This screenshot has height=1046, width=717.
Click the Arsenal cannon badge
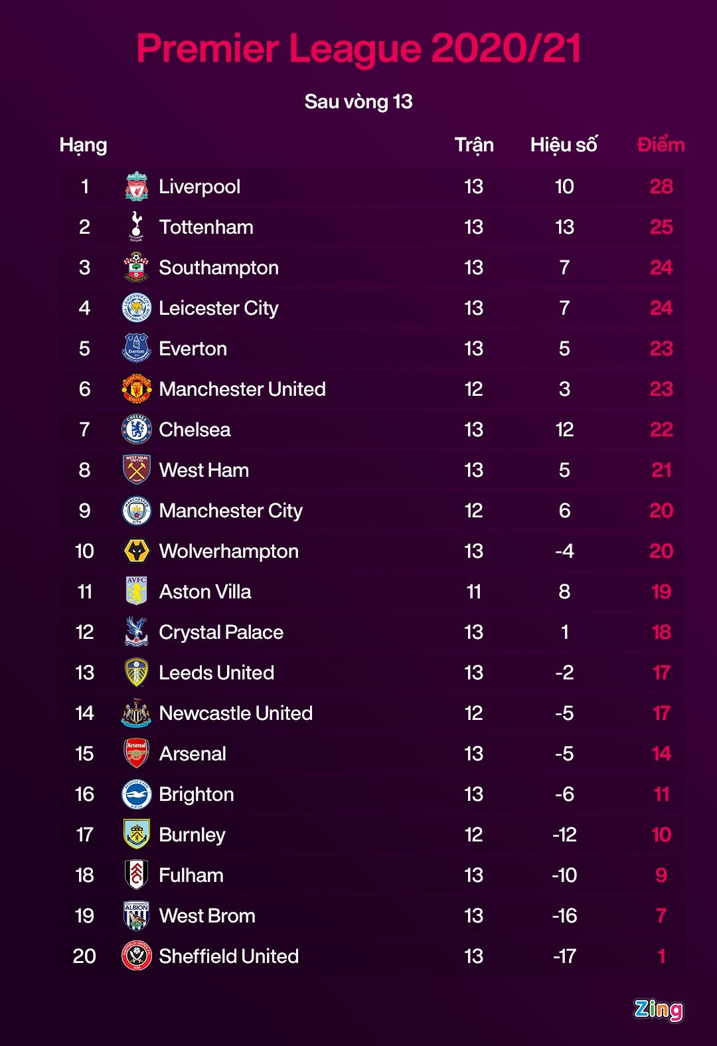coord(137,754)
